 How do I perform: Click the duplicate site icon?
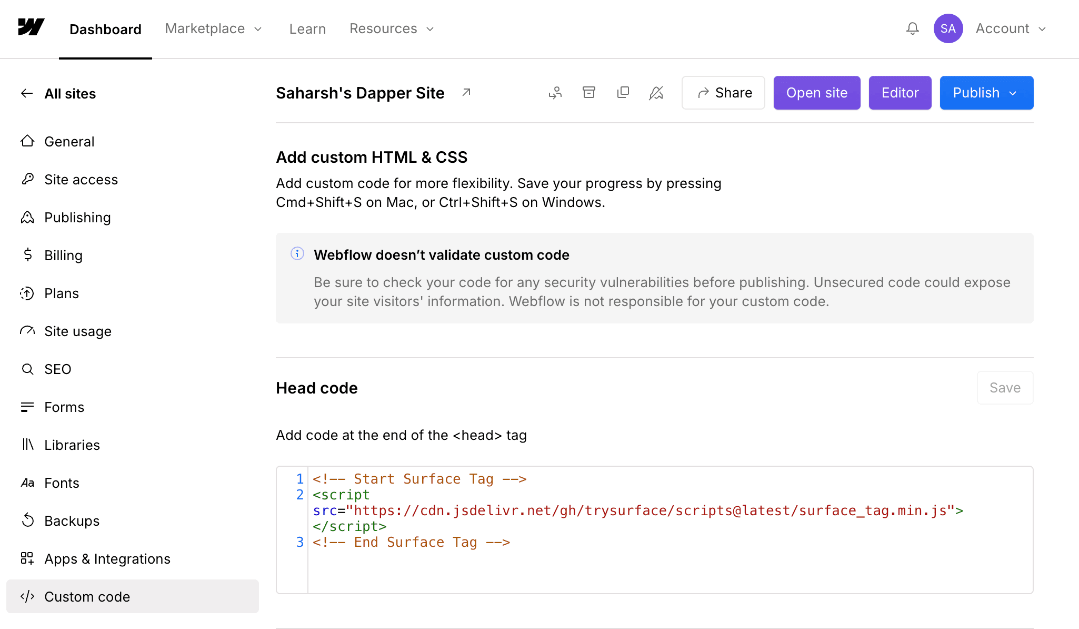coord(623,93)
